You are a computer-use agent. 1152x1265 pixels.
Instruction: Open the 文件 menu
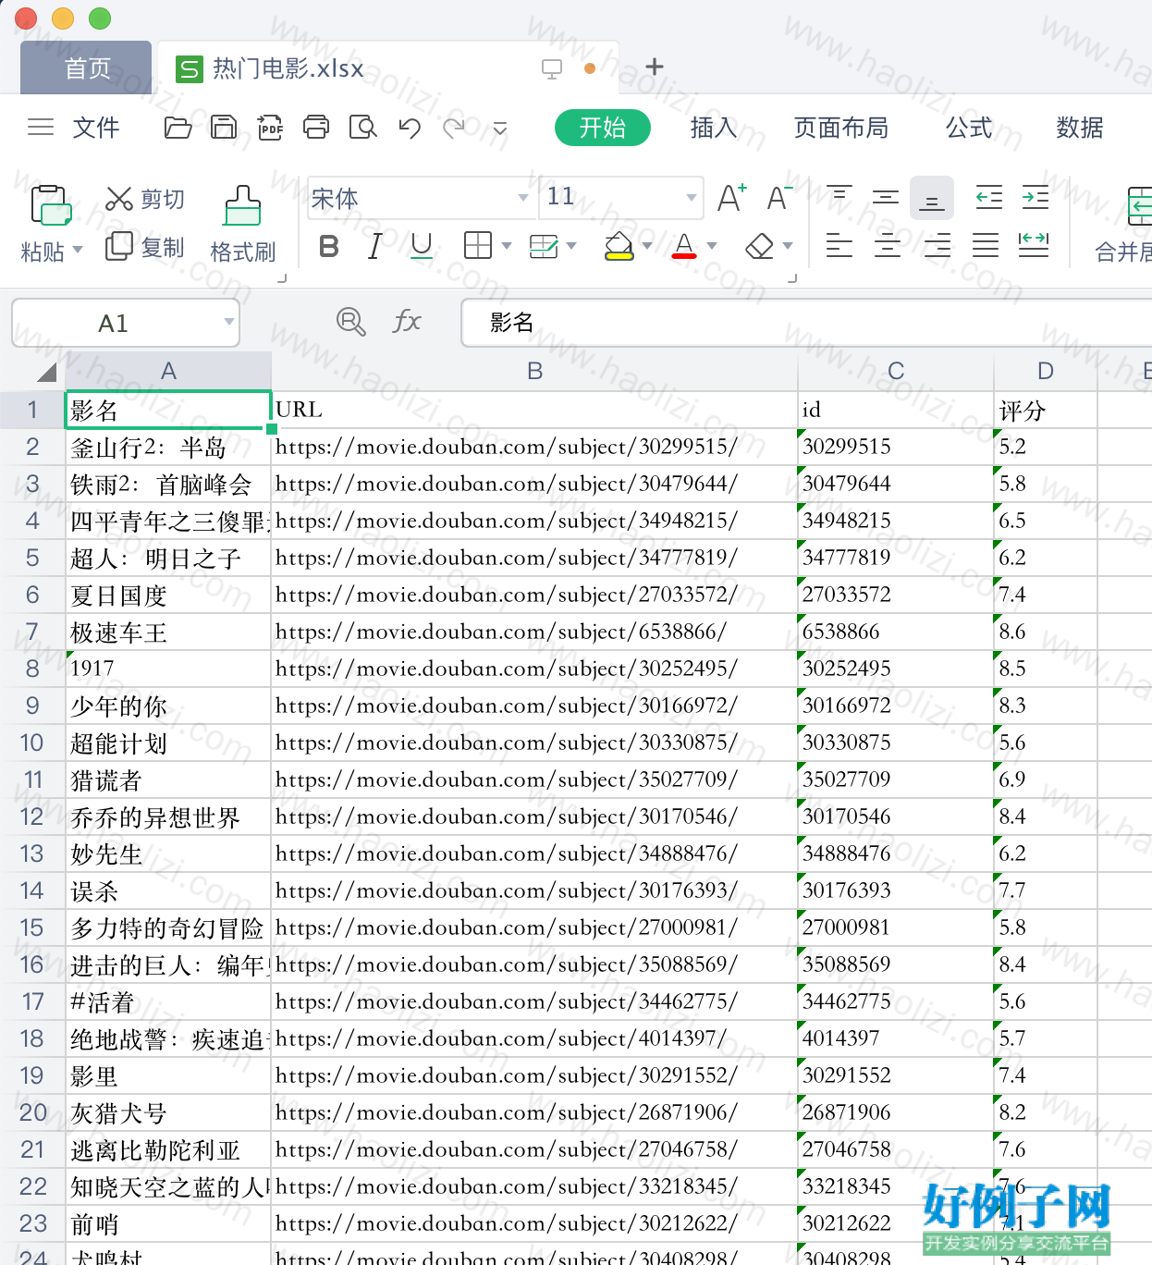(96, 128)
